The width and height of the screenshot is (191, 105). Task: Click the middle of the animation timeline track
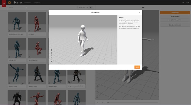[133, 102]
